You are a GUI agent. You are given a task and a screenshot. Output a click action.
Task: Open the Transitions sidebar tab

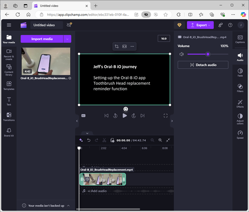[x=9, y=117]
